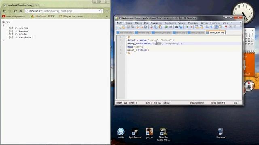Viewport: 259px width, 145px height.
Task: Reload the page in Chrome
Action: 15,11
